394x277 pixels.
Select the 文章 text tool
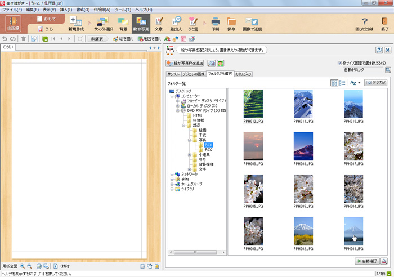(x=159, y=23)
